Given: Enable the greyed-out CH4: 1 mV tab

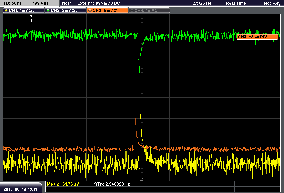Looking at the screenshot, I should [149, 11].
